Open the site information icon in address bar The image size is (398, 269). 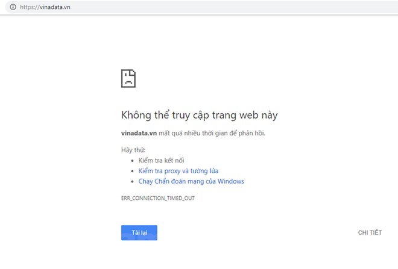13,7
